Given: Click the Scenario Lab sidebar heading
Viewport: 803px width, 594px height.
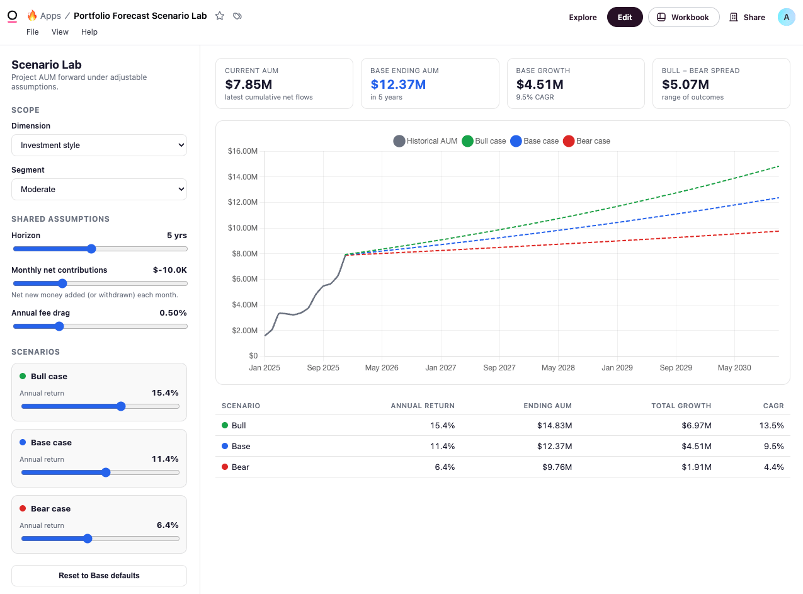Looking at the screenshot, I should click(47, 65).
